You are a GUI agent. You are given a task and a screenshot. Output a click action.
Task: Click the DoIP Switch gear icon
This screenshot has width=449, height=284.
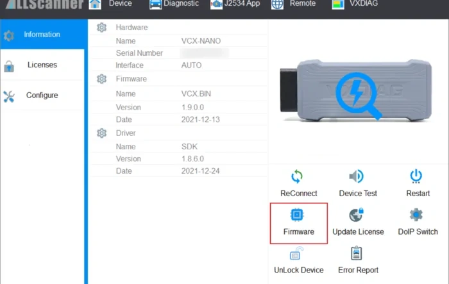click(416, 215)
